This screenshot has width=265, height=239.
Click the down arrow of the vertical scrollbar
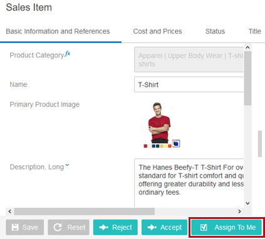point(247,203)
